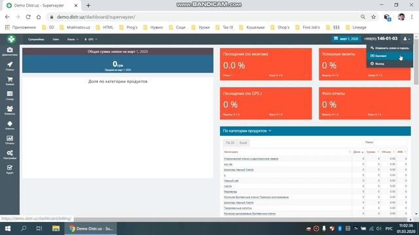Sort table by Категория column header
This screenshot has height=235, width=419.
click(x=287, y=152)
